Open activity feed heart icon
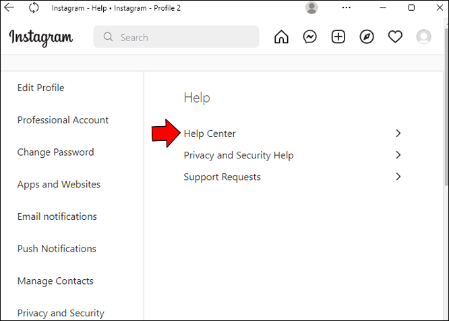Screen dimensions: 449x321 (395, 37)
